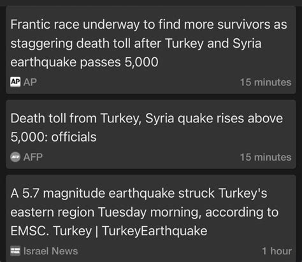Select the 'Turkey' tag after EMSC
The height and width of the screenshot is (262, 302).
72,231
